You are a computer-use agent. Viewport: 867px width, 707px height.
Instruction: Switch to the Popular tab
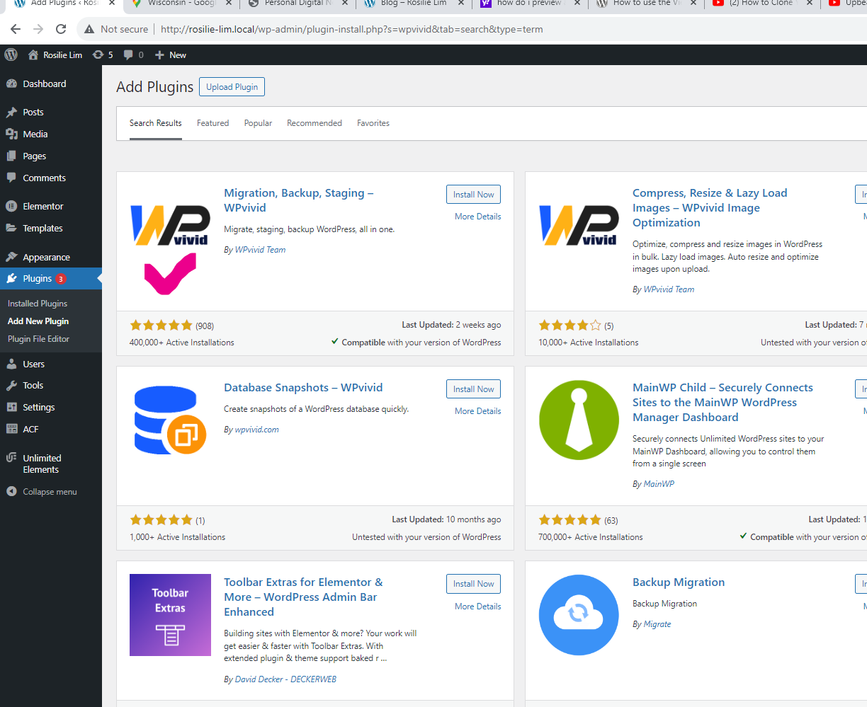(x=258, y=123)
